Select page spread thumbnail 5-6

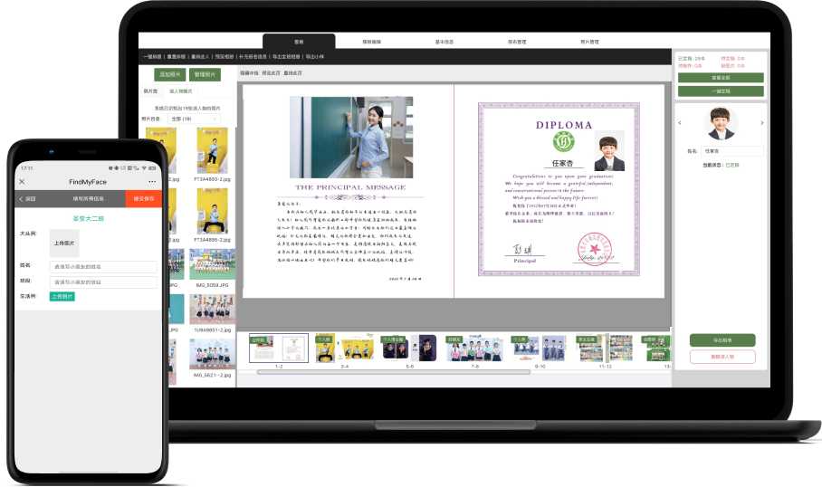pos(409,349)
